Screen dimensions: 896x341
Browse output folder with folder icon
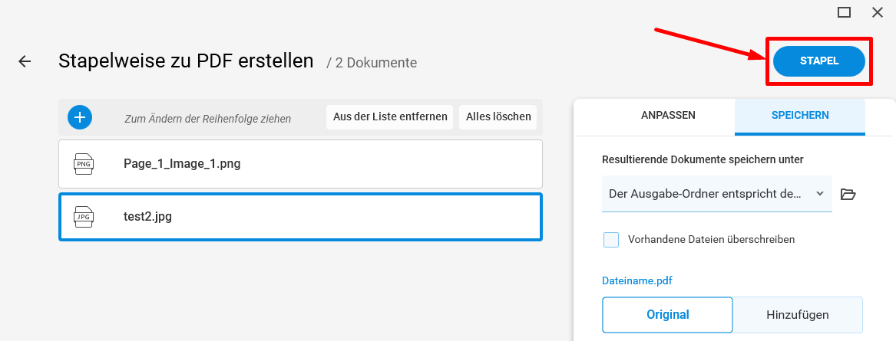pyautogui.click(x=848, y=194)
